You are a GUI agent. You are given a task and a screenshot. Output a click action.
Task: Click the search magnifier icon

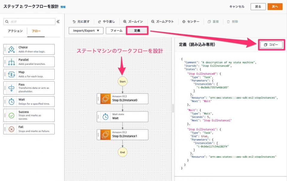point(7,22)
